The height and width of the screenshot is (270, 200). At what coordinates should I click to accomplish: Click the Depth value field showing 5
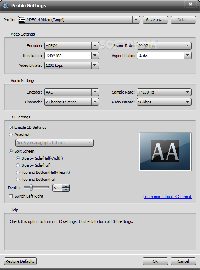pos(57,188)
